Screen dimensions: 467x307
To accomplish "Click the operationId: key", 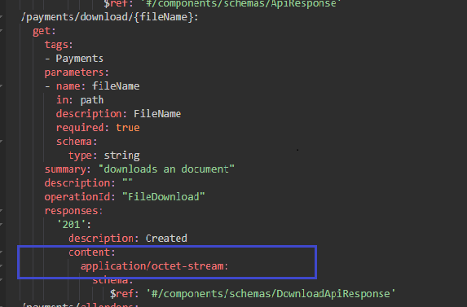I will click(x=80, y=196).
